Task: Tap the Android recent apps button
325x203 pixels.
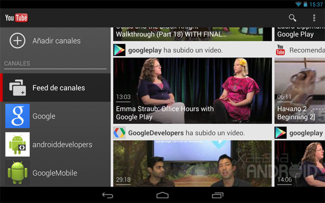Action: pyautogui.click(x=217, y=195)
